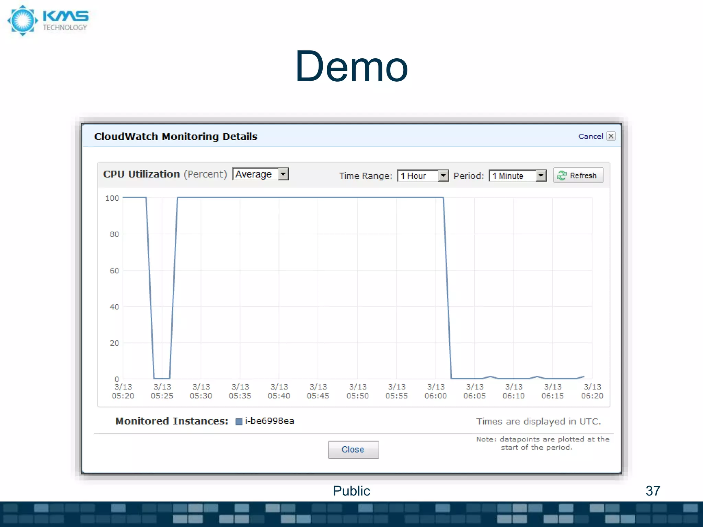The image size is (703, 527).
Task: Click the Demo slide title
Action: [x=351, y=66]
